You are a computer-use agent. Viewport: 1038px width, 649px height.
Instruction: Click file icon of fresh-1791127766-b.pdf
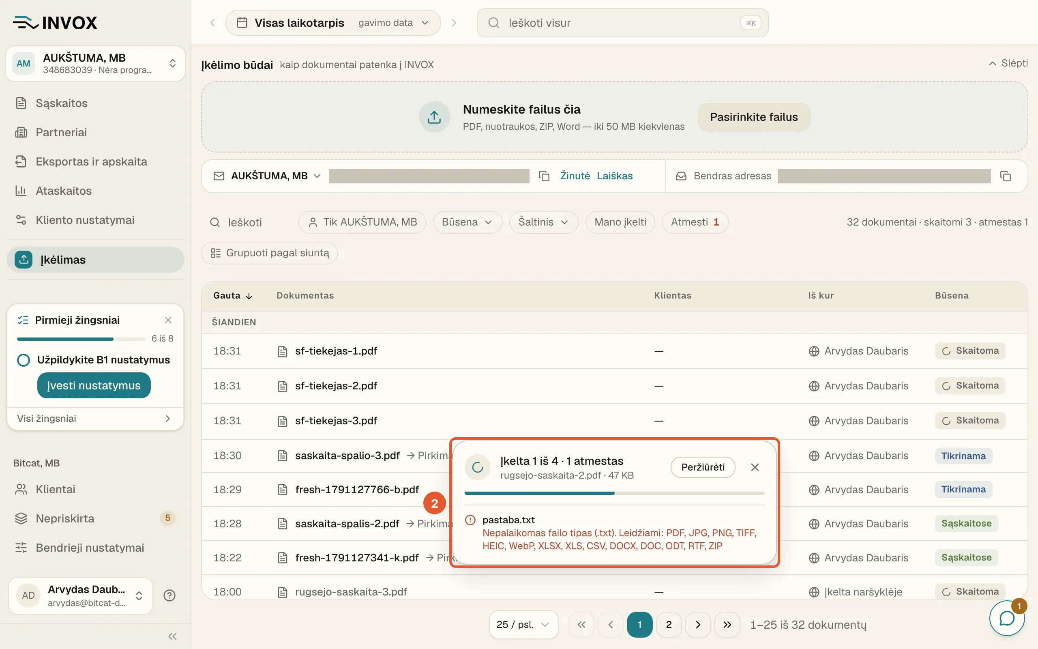click(x=282, y=490)
